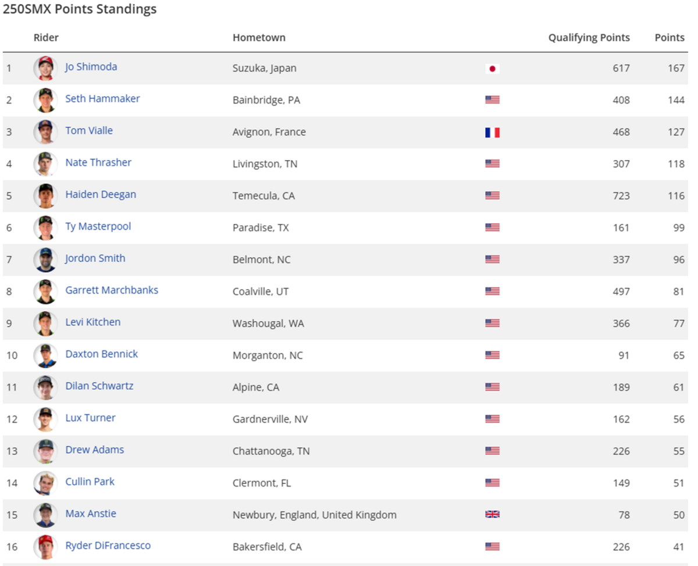Click Max Anstie's rider avatar photo
698x566 pixels.
click(x=45, y=515)
